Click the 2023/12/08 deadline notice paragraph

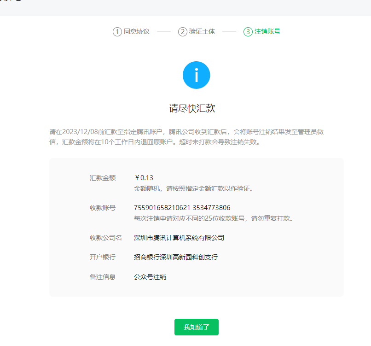[x=186, y=137]
